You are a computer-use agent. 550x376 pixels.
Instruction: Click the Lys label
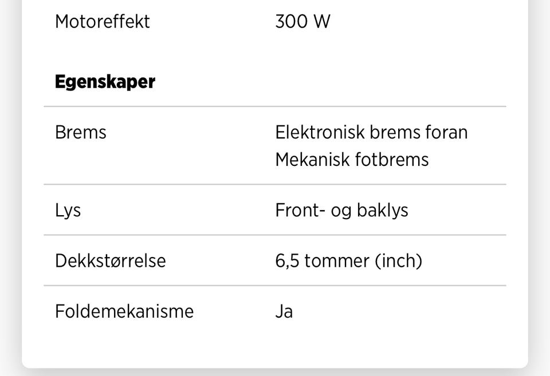(x=68, y=211)
